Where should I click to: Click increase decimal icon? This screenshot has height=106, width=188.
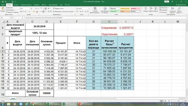pyautogui.click(x=85, y=11)
